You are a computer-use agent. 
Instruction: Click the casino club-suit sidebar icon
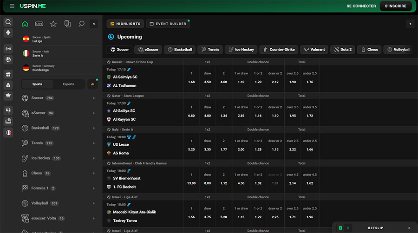(8, 33)
